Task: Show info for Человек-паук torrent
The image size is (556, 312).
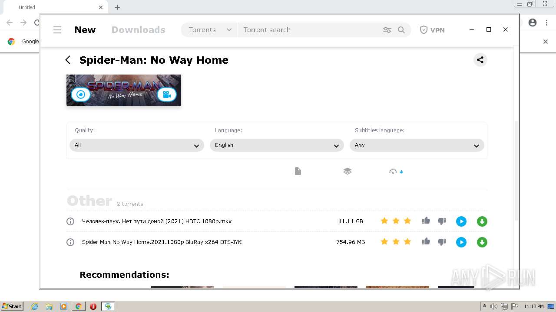Action: pyautogui.click(x=70, y=221)
